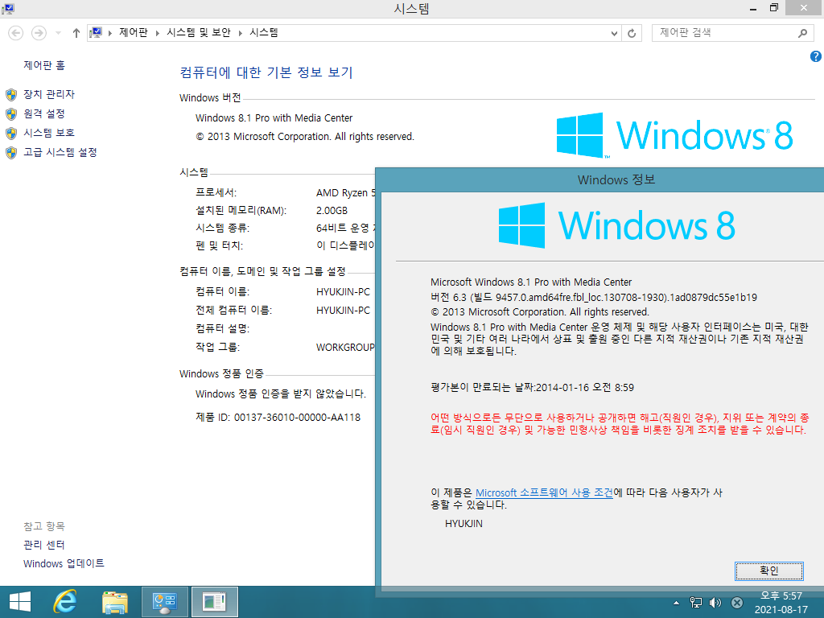Expand arrow after 제어판 breadcrumb

tap(157, 33)
